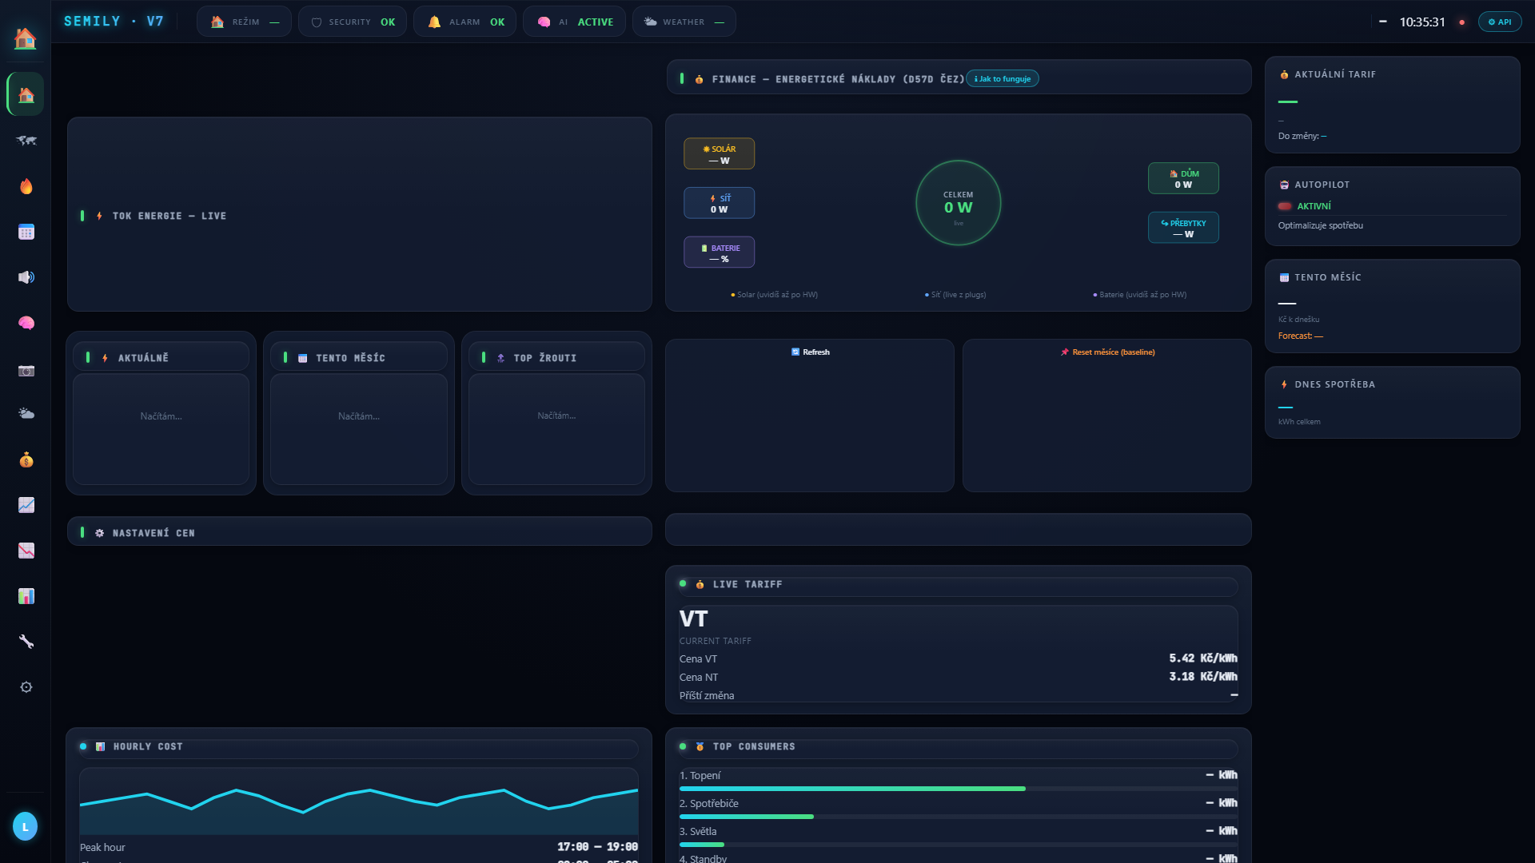Click the Top žrouti panel header

coord(556,357)
